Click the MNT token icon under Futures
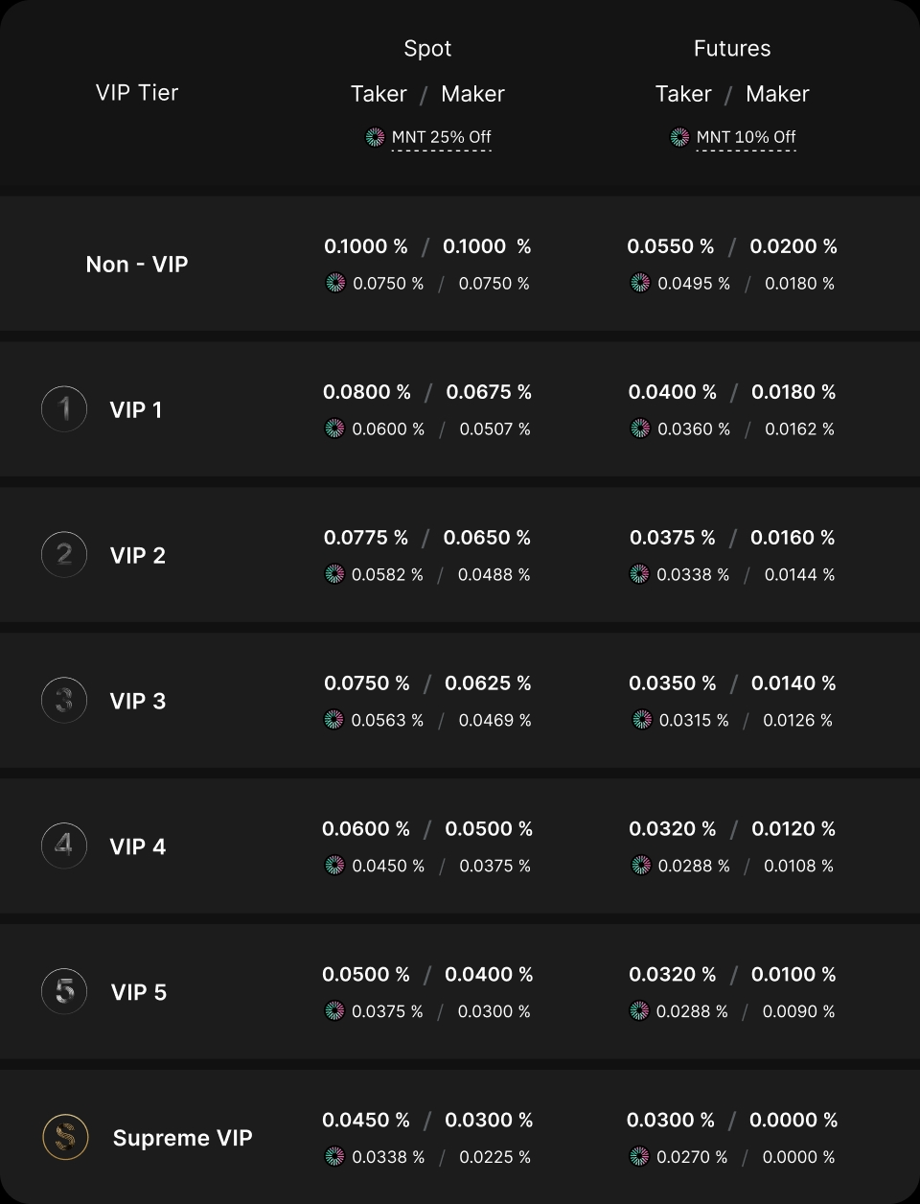This screenshot has height=1204, width=920. pos(679,137)
